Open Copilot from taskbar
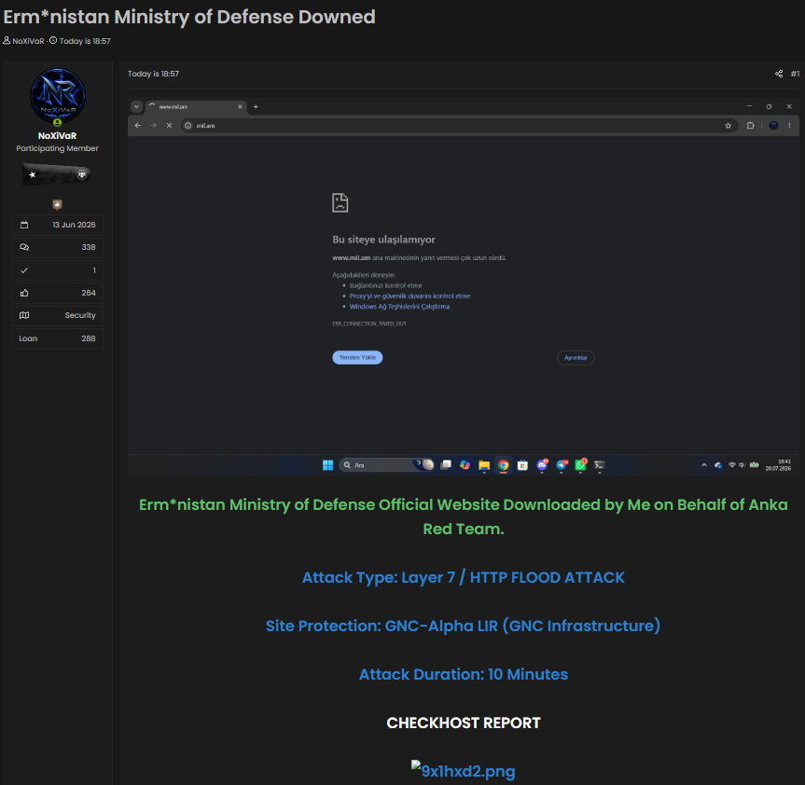 point(465,465)
